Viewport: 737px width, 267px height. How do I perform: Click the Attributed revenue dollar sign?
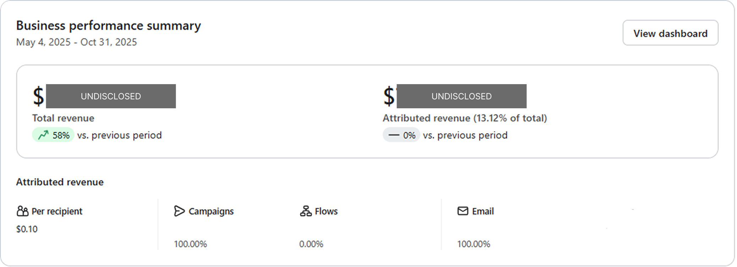click(389, 96)
